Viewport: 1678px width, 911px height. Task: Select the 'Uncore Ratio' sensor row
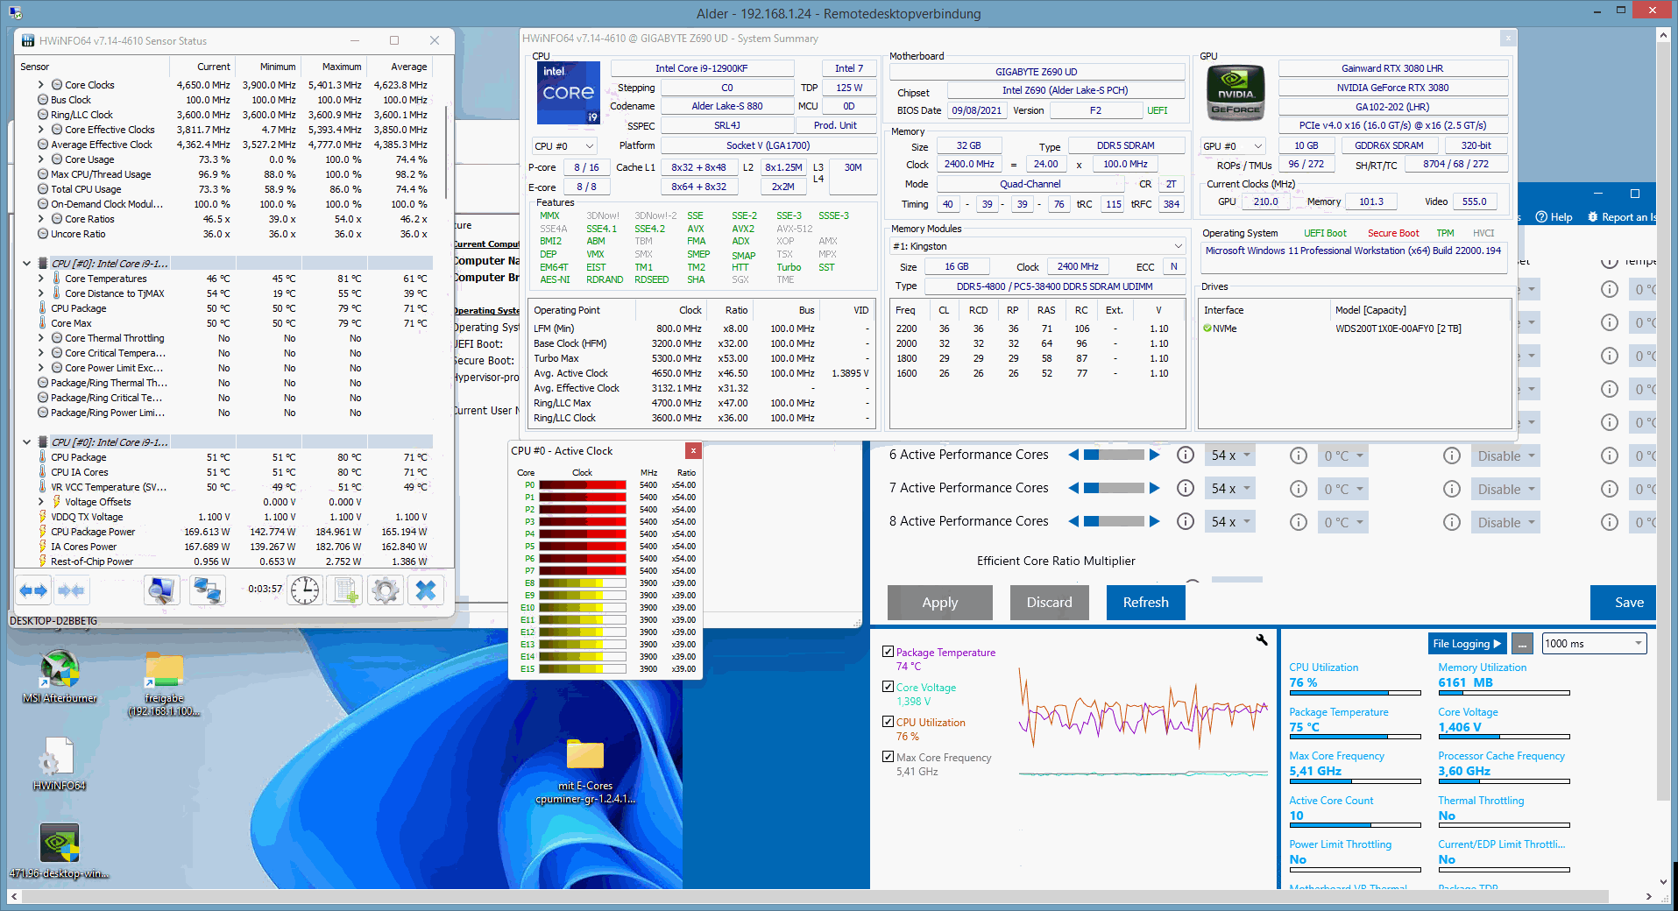[232, 234]
